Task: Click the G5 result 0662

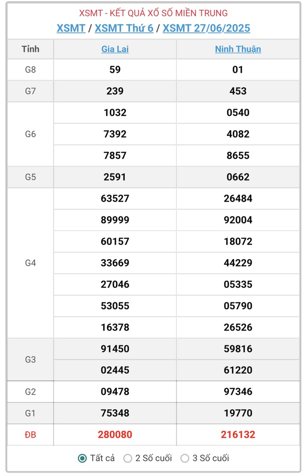Action: (238, 177)
